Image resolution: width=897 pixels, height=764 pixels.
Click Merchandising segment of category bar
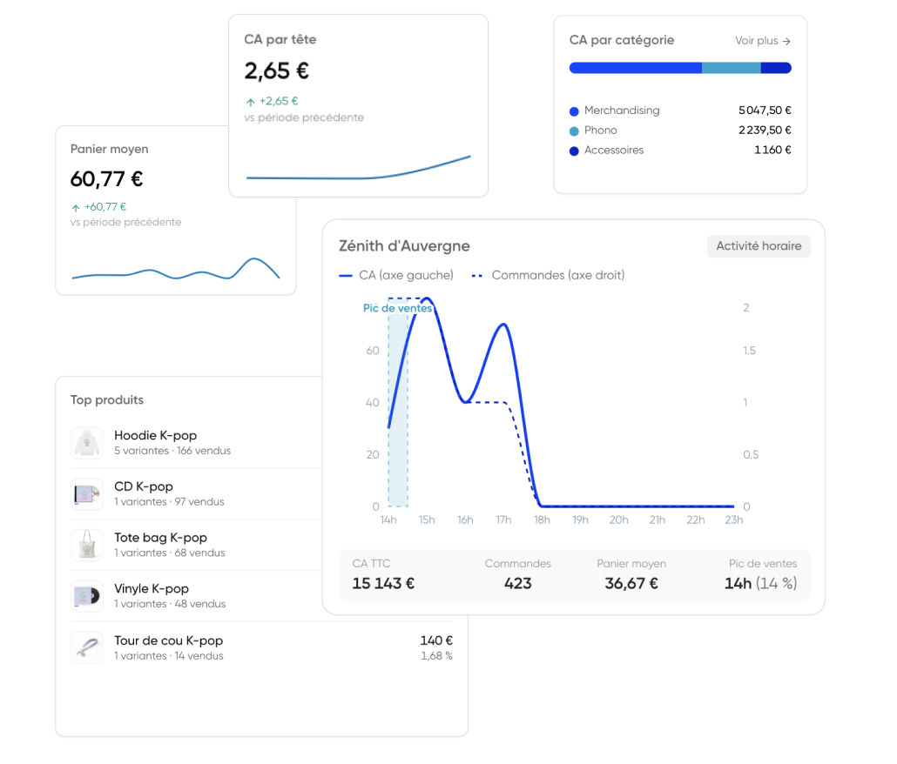tap(636, 68)
